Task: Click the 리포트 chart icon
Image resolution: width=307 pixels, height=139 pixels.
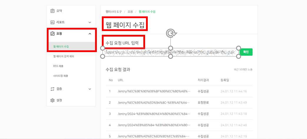Action: (x=52, y=23)
